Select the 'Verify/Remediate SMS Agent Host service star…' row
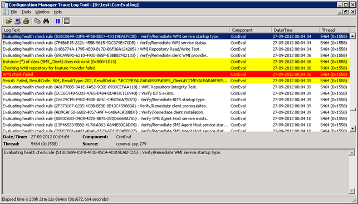Image resolution: width=358 pixels, height=204 pixels. pos(176,125)
